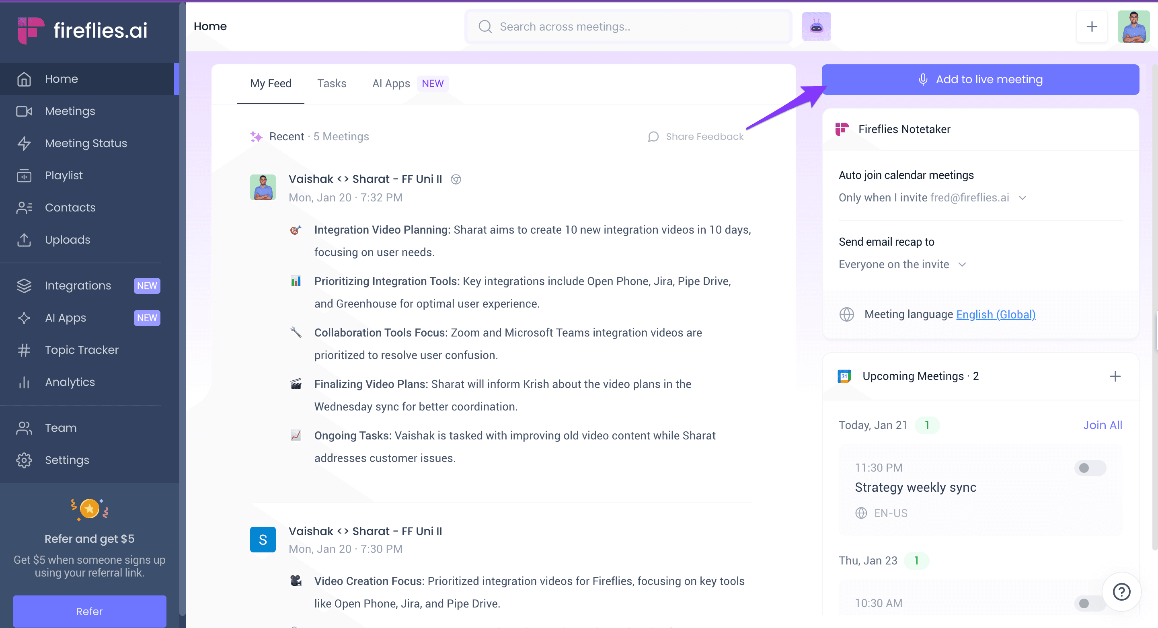Open the Meeting Status page
The height and width of the screenshot is (628, 1158).
coord(89,143)
